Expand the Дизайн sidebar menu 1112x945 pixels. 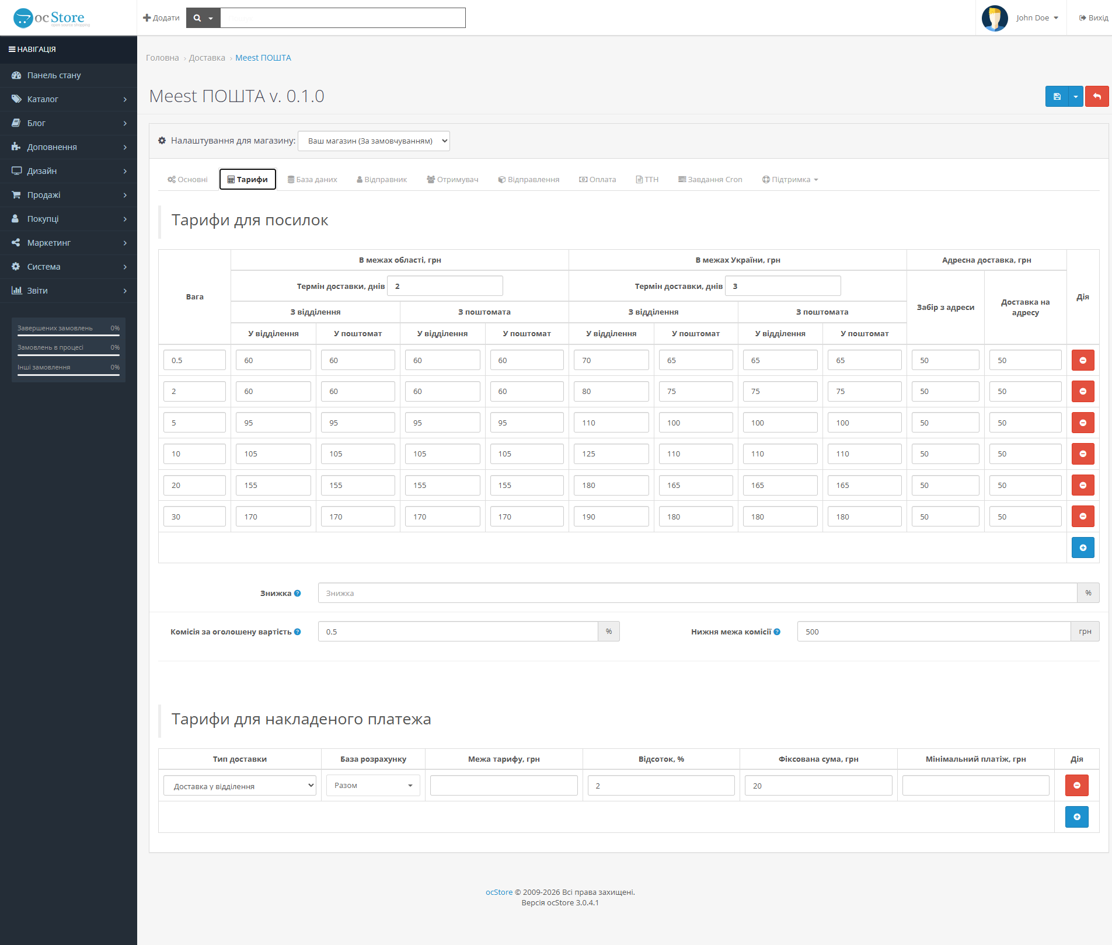point(68,171)
